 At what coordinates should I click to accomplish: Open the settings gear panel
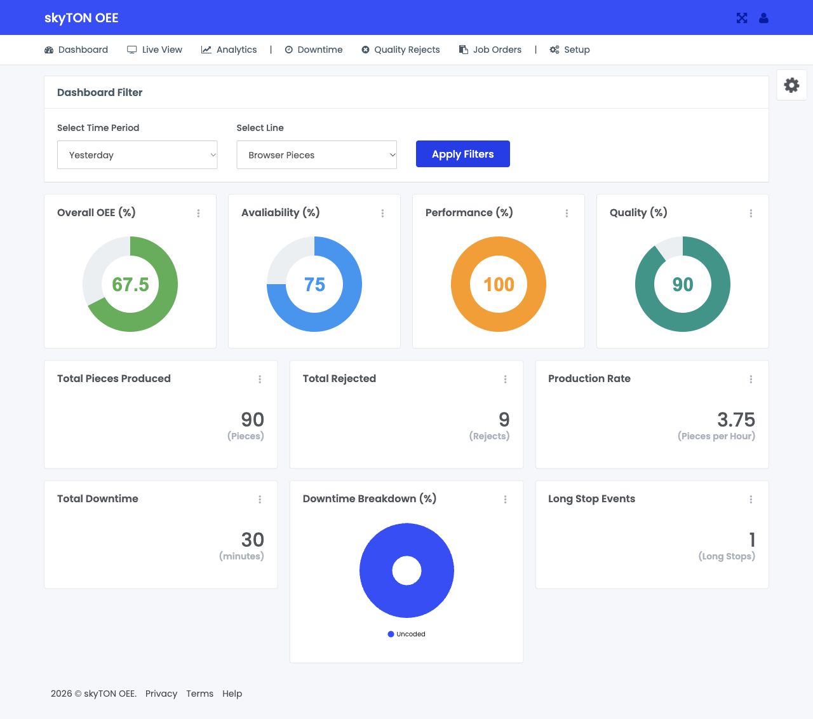coord(791,85)
